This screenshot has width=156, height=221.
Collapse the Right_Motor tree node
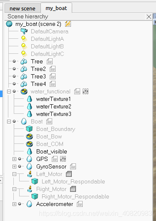(x=14, y=189)
